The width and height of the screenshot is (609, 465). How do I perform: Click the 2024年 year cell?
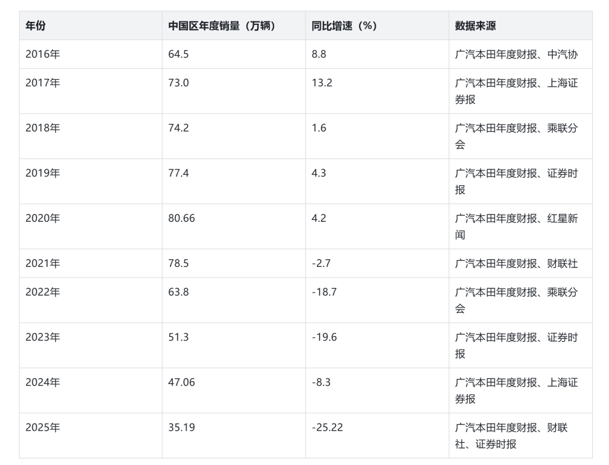tap(42, 382)
